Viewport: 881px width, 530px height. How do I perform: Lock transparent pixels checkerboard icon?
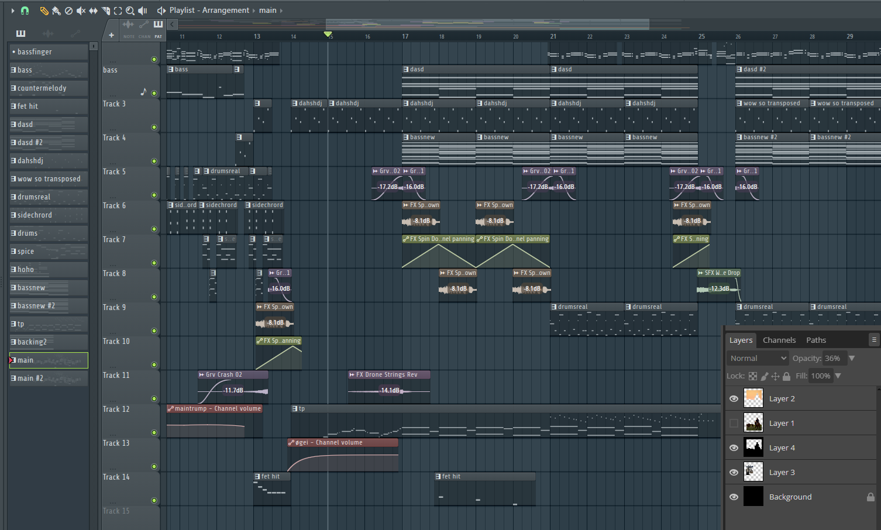tap(753, 376)
